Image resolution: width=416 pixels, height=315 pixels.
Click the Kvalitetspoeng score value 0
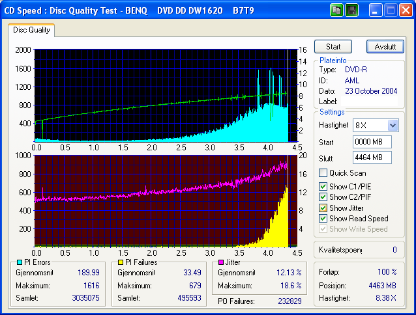tap(394, 250)
